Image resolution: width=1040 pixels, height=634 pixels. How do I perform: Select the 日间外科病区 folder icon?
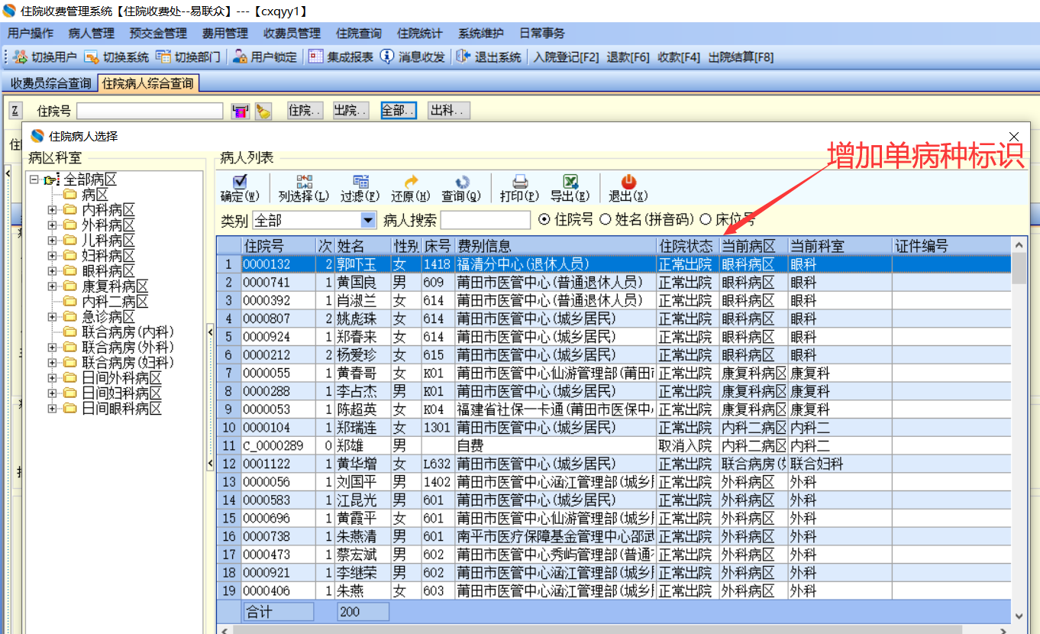70,378
